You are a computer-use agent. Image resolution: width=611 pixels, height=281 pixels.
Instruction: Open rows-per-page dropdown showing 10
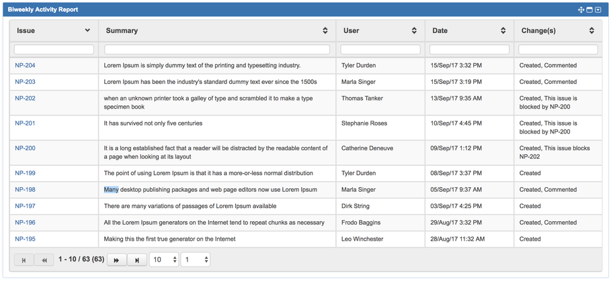coord(164,260)
